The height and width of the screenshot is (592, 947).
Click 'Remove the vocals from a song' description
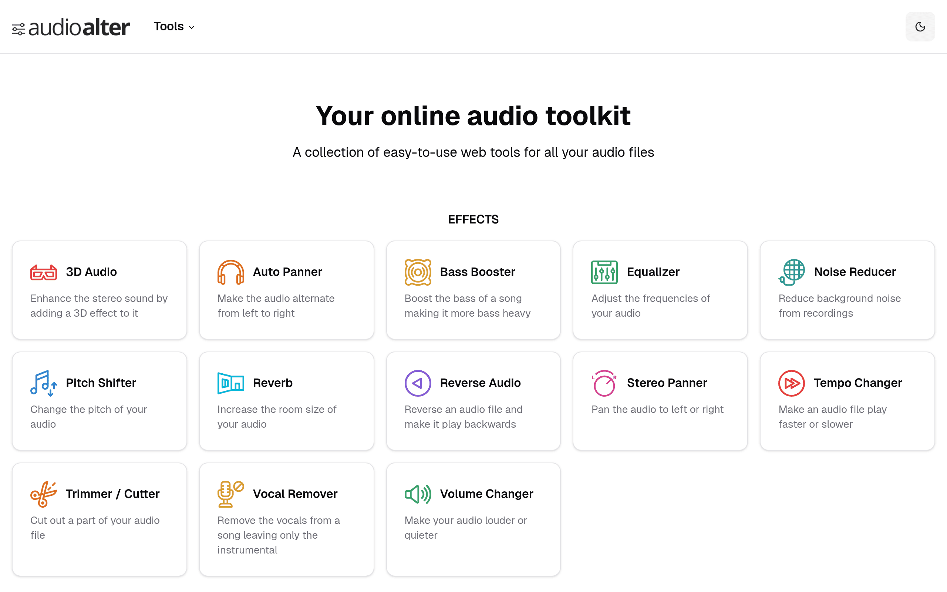click(x=279, y=535)
